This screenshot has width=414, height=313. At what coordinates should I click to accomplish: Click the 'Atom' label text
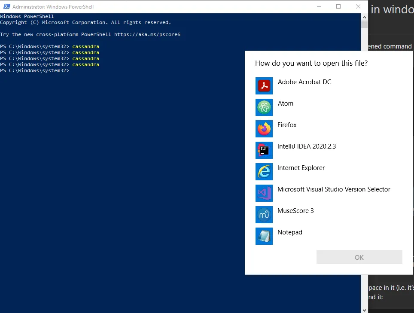[285, 103]
